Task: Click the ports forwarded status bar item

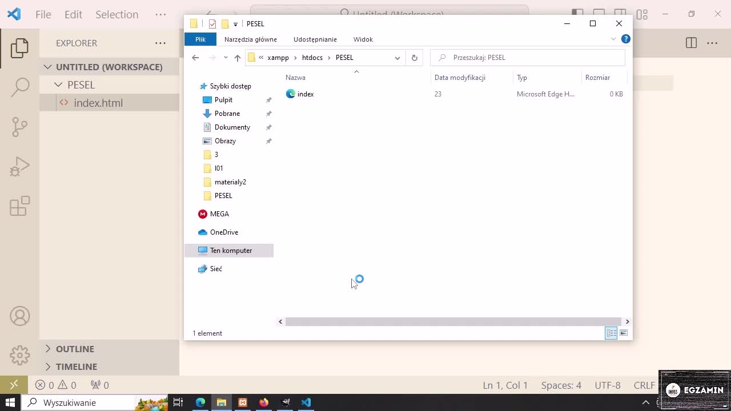Action: (x=100, y=385)
